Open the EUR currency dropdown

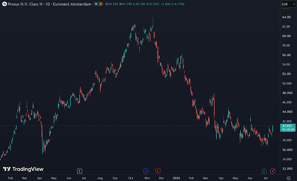pos(288,4)
